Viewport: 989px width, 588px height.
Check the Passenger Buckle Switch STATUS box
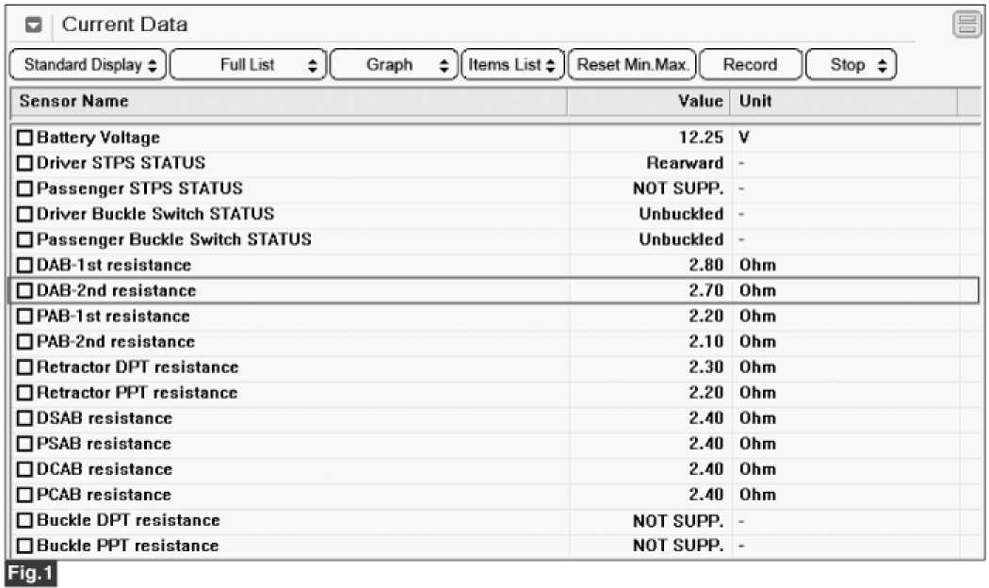[25, 240]
